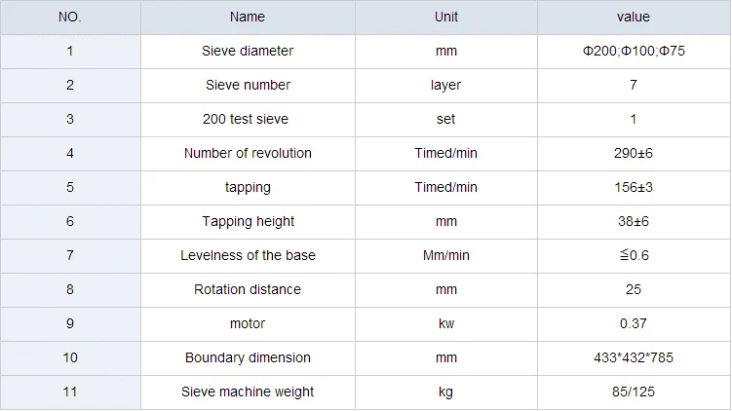Viewport: 732px width, 411px height.
Task: Select the '200 test sieve' cell
Action: coord(248,119)
